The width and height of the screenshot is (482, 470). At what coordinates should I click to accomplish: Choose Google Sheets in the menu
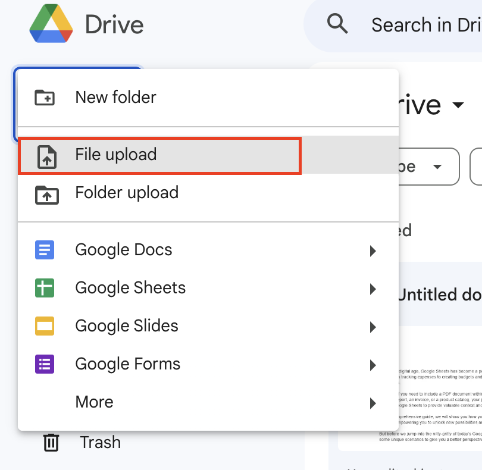point(208,288)
